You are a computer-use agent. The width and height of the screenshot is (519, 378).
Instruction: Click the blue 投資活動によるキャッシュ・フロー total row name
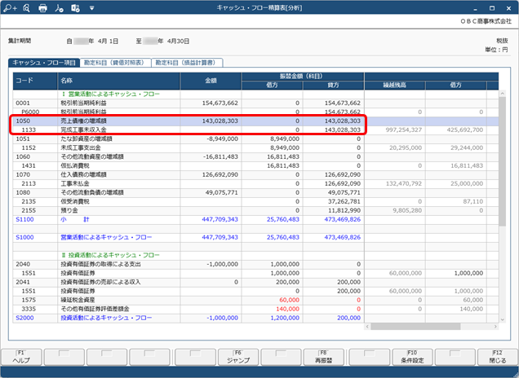coord(106,318)
